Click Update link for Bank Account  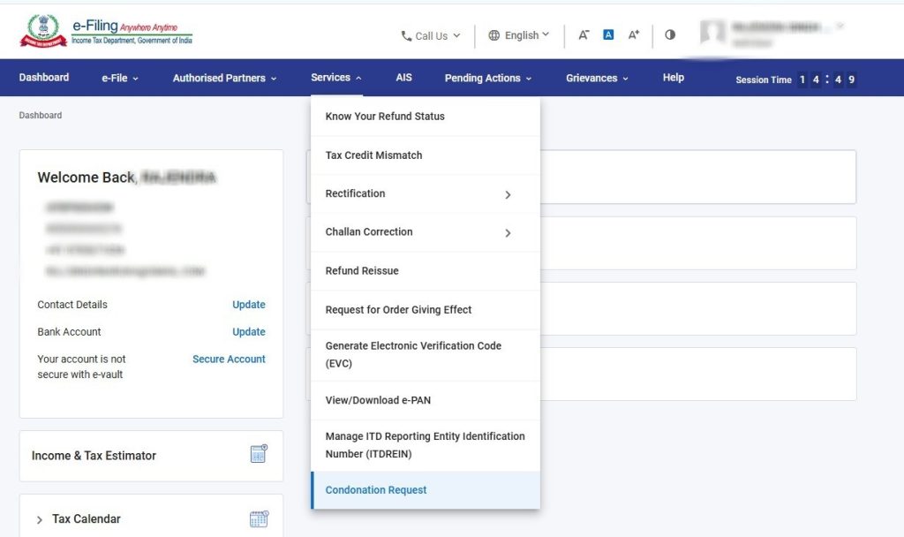click(248, 332)
